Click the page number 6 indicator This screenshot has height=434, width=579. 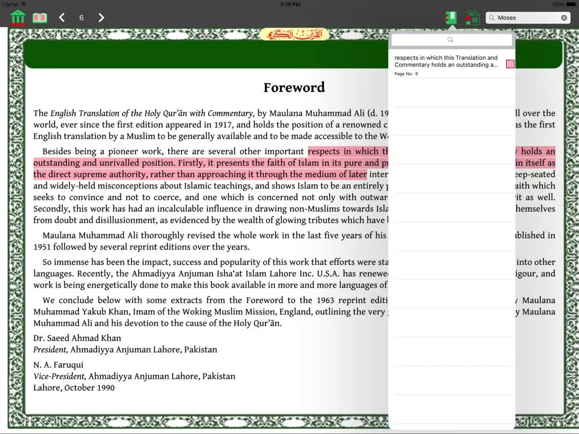(x=81, y=18)
